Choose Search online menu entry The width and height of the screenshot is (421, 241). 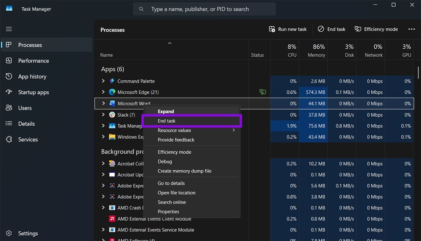[192, 202]
